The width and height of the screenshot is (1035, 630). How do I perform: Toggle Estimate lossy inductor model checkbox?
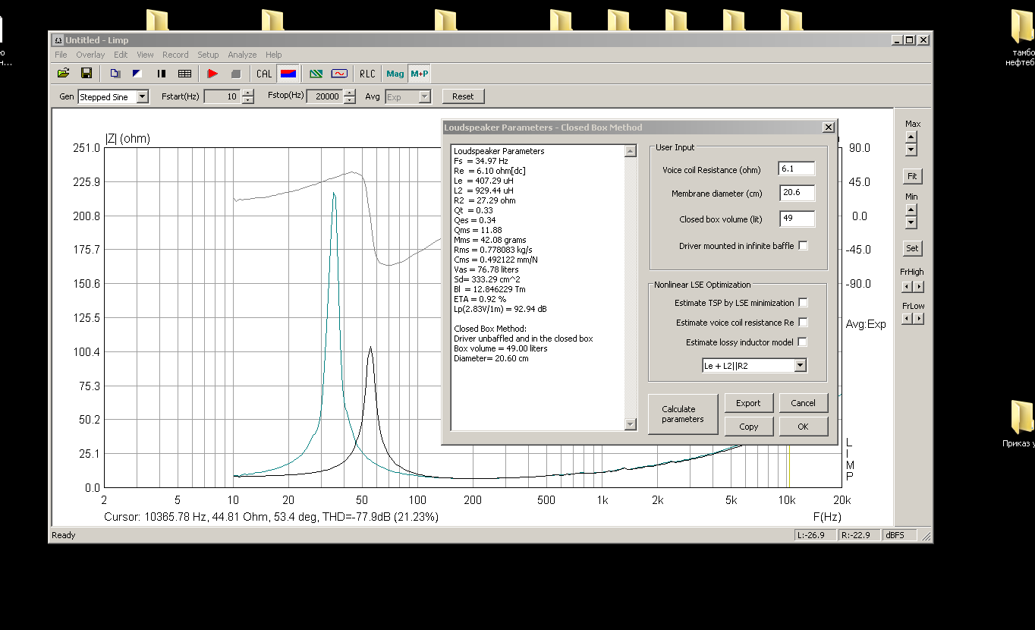tap(803, 342)
